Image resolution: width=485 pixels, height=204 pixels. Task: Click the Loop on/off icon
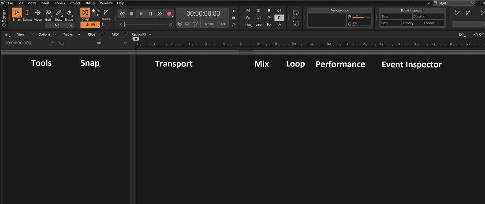coord(295,13)
